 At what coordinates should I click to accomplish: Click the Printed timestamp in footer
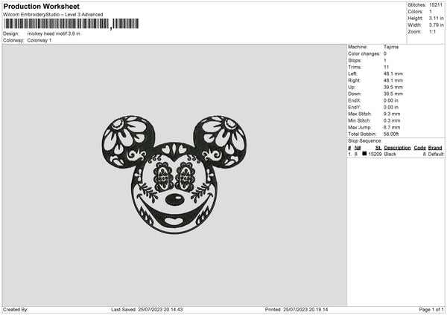(297, 309)
